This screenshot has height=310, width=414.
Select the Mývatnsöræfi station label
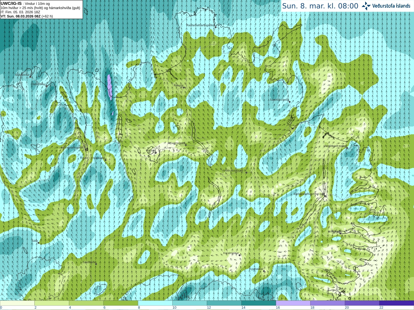pyautogui.click(x=177, y=143)
